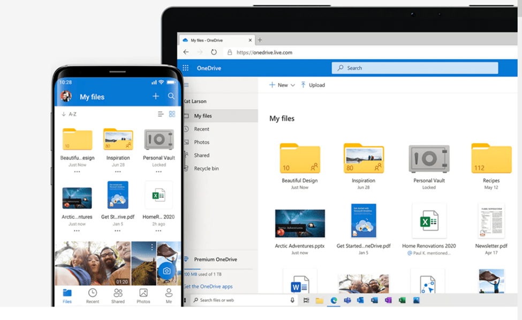Change the A-Z sort order on phone
The width and height of the screenshot is (522, 320).
pyautogui.click(x=69, y=114)
